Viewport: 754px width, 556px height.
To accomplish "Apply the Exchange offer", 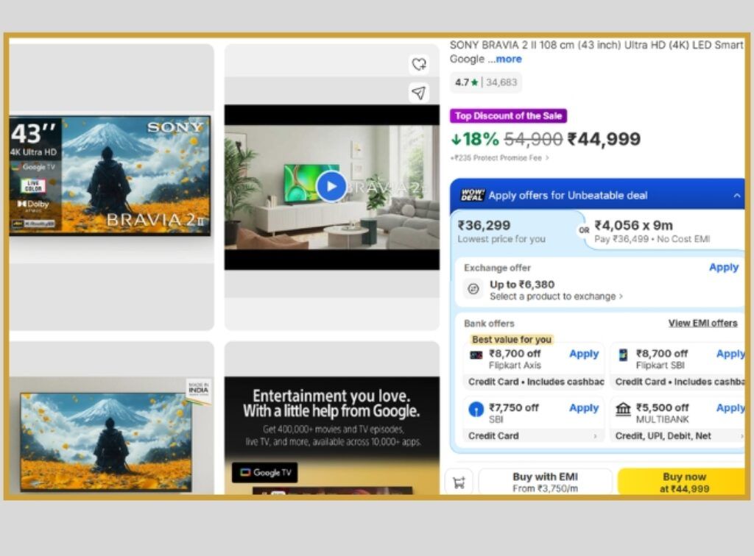I will tap(724, 268).
